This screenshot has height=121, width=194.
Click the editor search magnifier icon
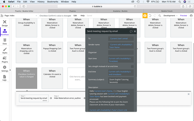click(160, 16)
